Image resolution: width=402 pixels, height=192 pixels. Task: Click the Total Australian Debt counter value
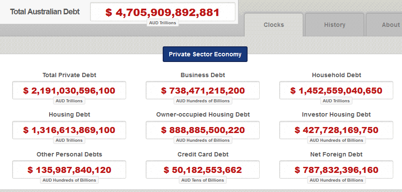tap(162, 12)
